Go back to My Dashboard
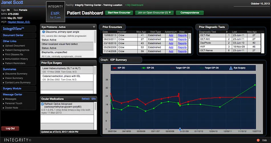This screenshot has height=143, width=271. (x=134, y=5)
